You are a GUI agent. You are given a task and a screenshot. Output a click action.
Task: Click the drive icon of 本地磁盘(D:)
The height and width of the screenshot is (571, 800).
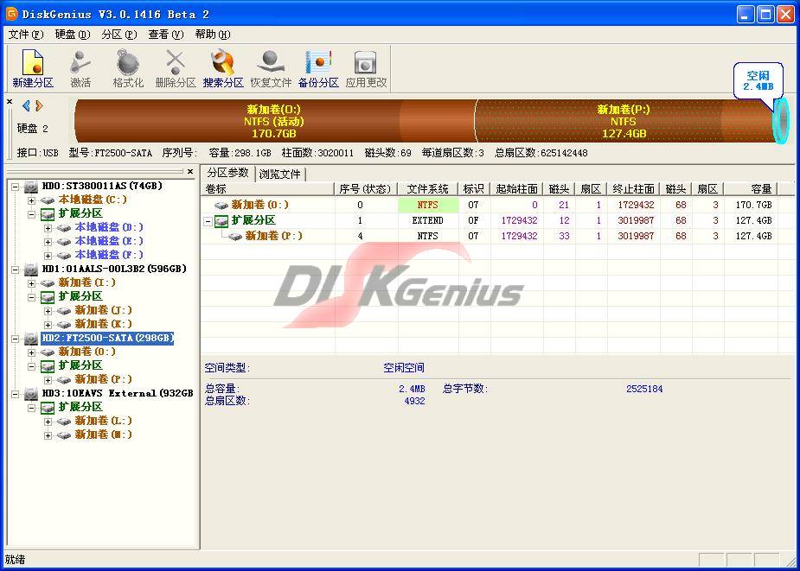(x=64, y=228)
